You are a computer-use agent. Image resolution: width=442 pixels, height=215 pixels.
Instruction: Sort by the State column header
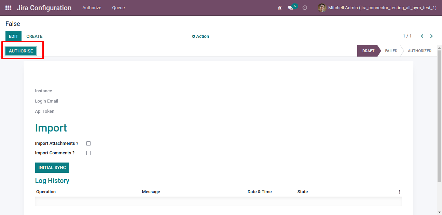pos(303,192)
